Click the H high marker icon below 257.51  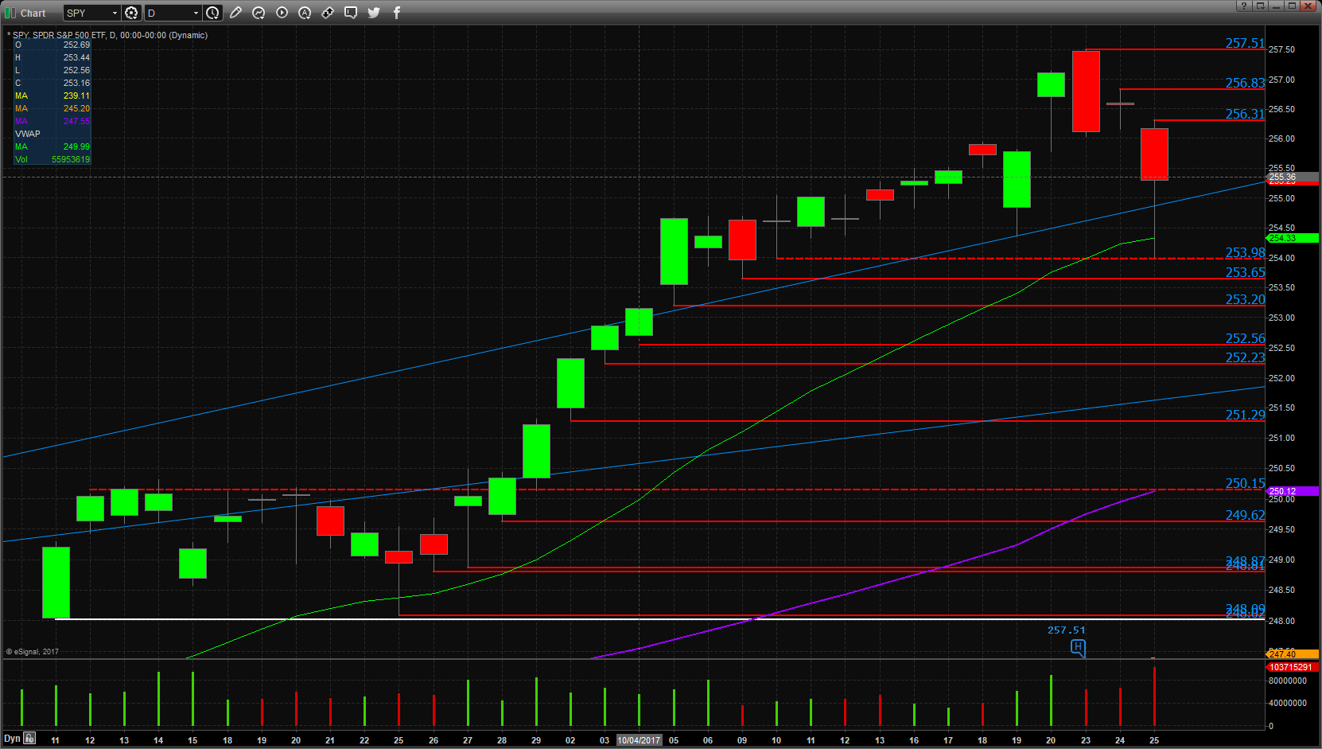(x=1078, y=648)
